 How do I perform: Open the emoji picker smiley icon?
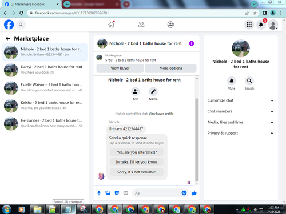[184, 193]
